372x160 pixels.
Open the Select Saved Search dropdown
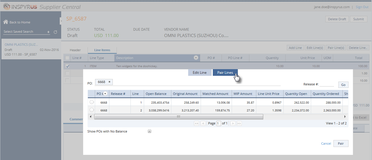point(27,32)
